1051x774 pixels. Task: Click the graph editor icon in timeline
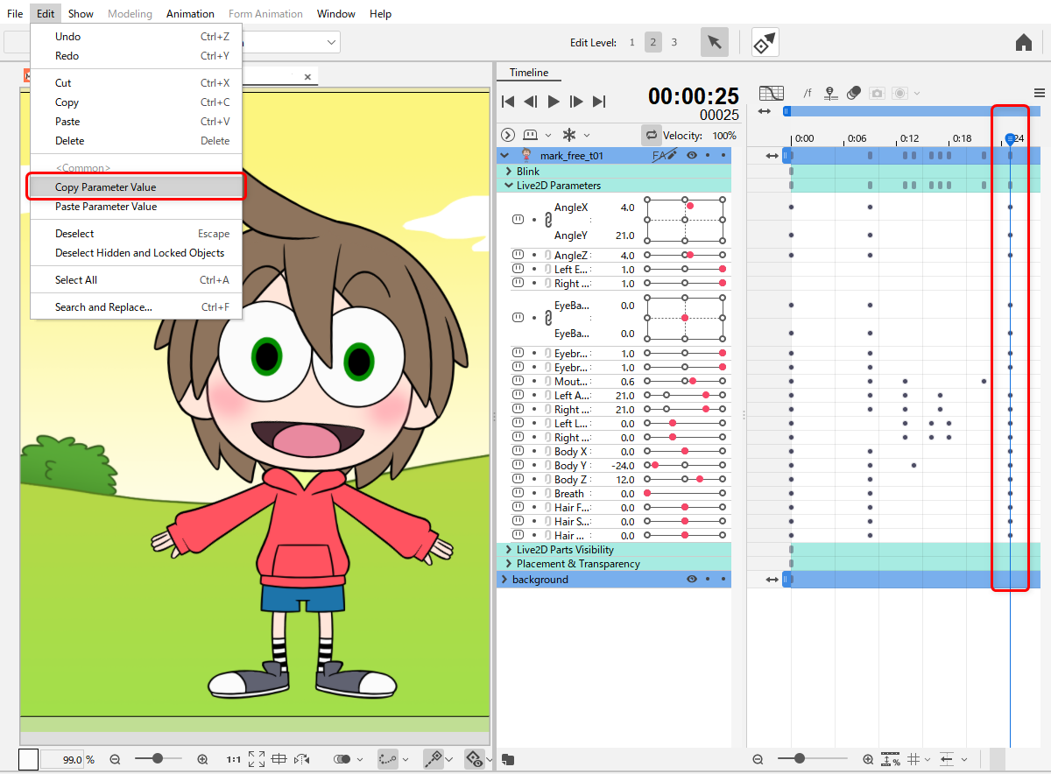[771, 93]
